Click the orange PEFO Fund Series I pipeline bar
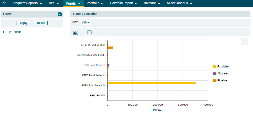Screen dimensions: 253x115 tap(110, 48)
